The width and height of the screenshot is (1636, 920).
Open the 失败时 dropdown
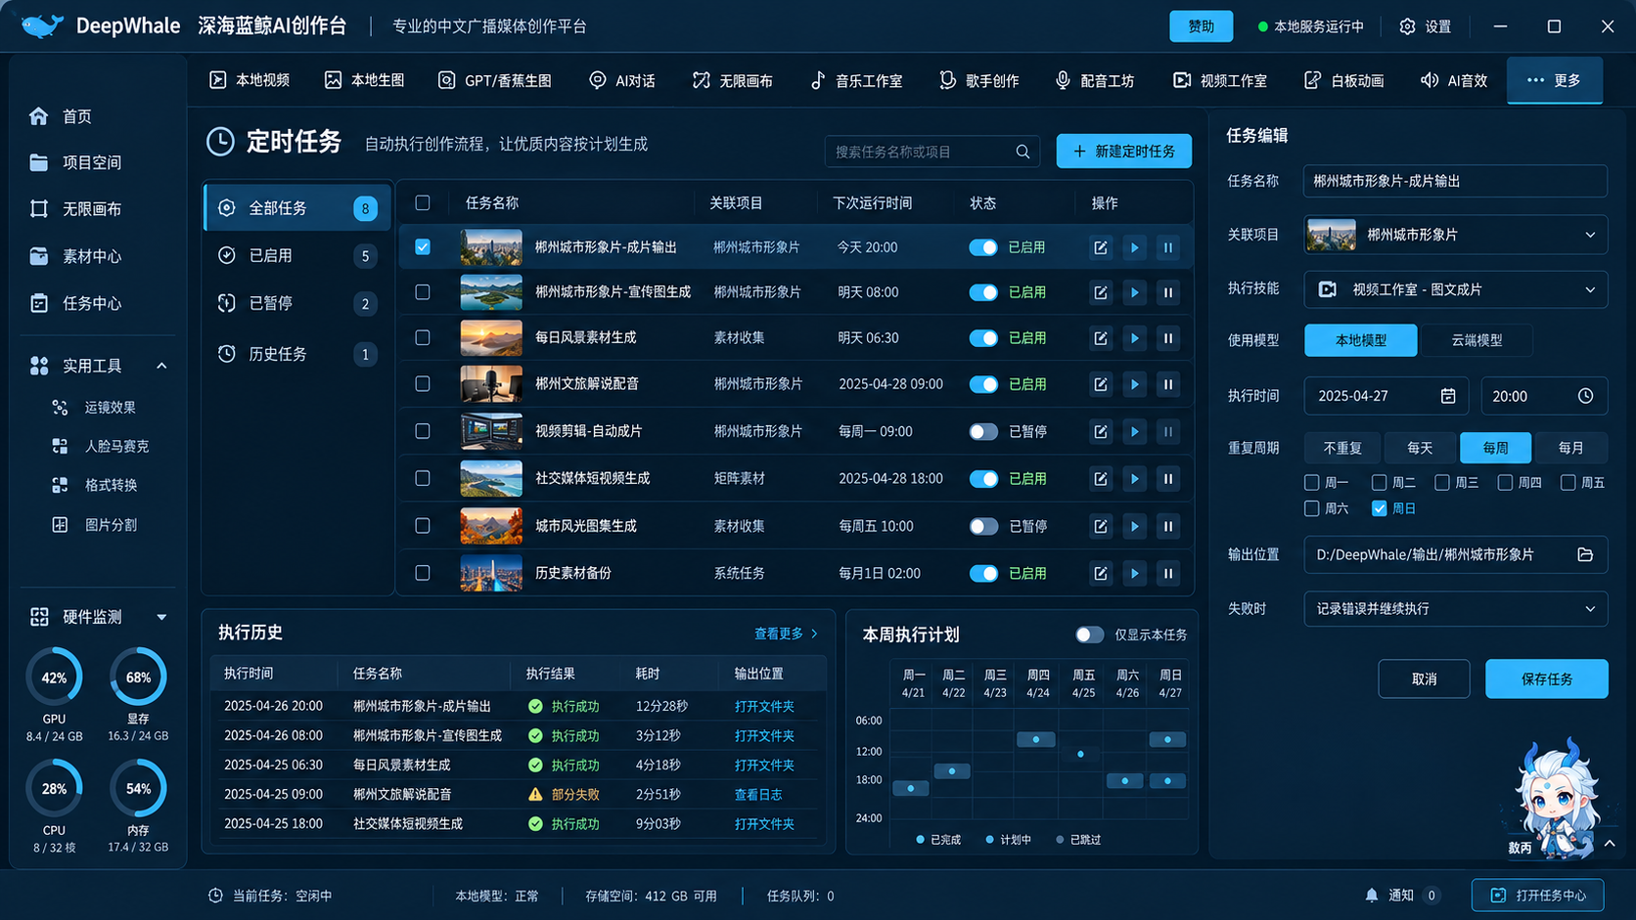[1455, 608]
